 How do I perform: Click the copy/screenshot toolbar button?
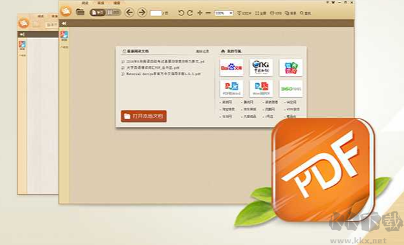(x=290, y=13)
